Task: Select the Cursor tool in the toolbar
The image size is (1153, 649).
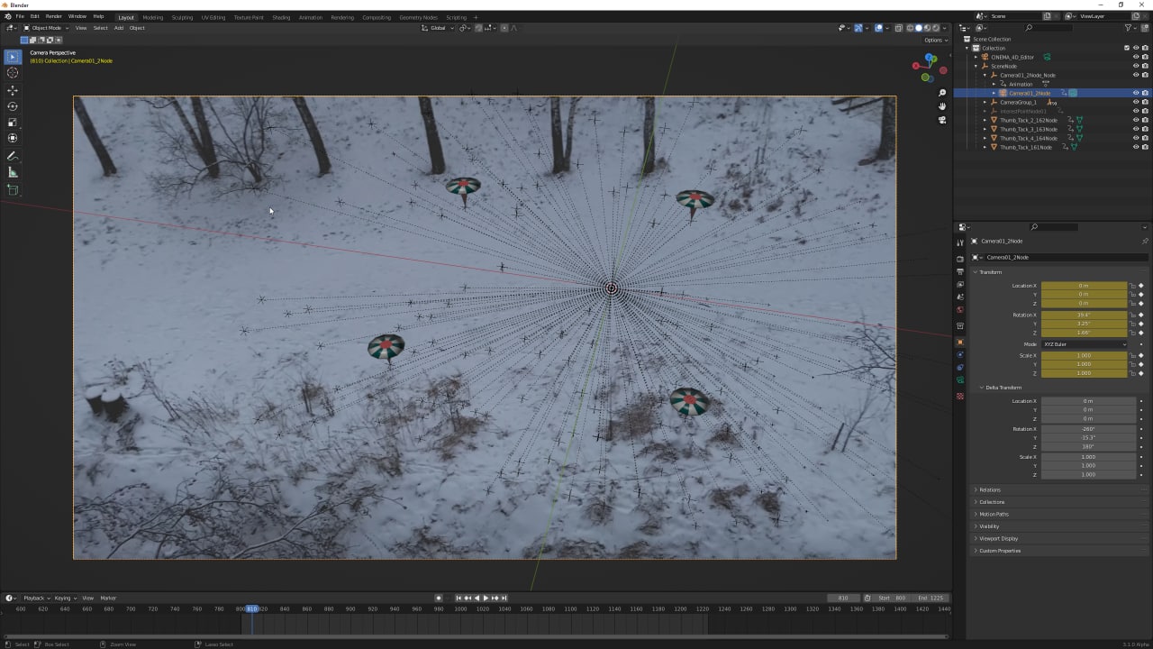Action: [13, 73]
